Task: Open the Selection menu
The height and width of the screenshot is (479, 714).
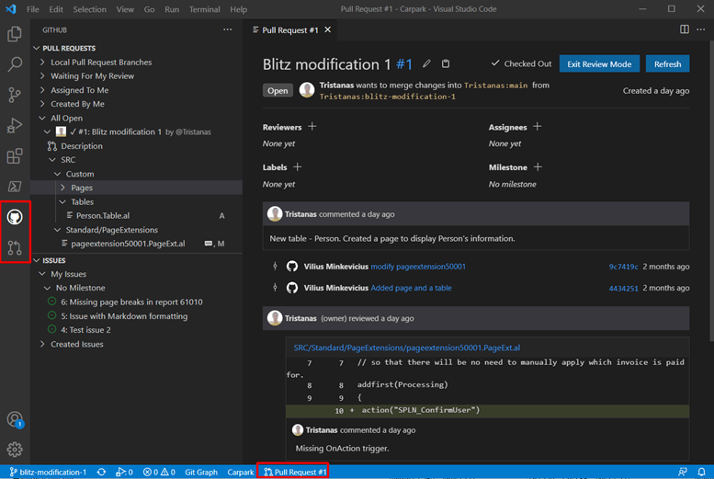Action: (x=90, y=9)
